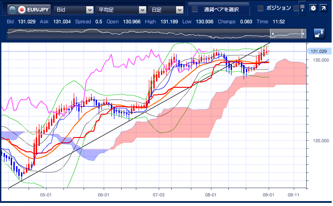The width and height of the screenshot is (333, 206).
Task: Click the 120.000 price axis label
Action: tap(320, 141)
